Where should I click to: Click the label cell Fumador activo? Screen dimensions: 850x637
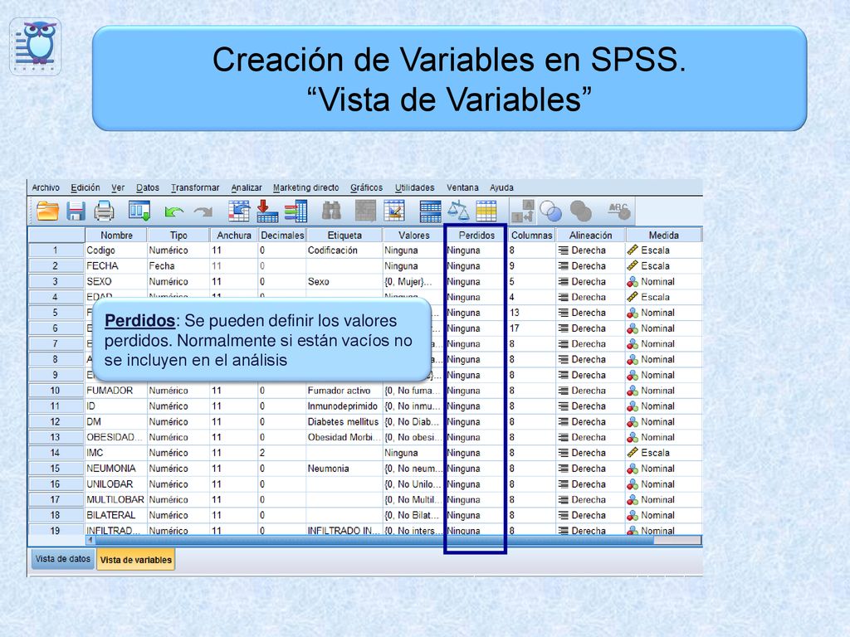click(x=344, y=391)
